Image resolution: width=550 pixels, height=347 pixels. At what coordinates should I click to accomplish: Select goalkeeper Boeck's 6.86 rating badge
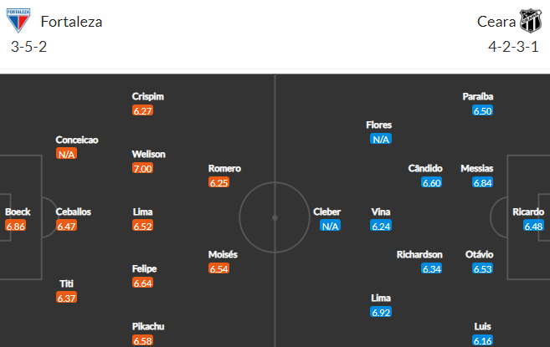pyautogui.click(x=15, y=226)
